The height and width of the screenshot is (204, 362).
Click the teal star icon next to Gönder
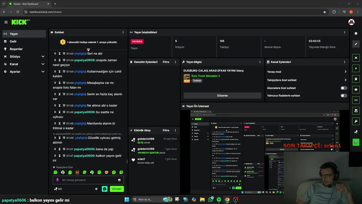[105, 189]
